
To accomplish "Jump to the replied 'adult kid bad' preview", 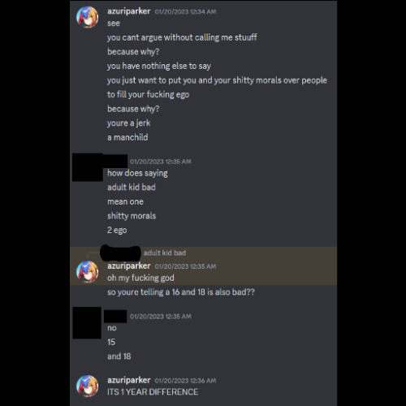I will click(x=165, y=253).
